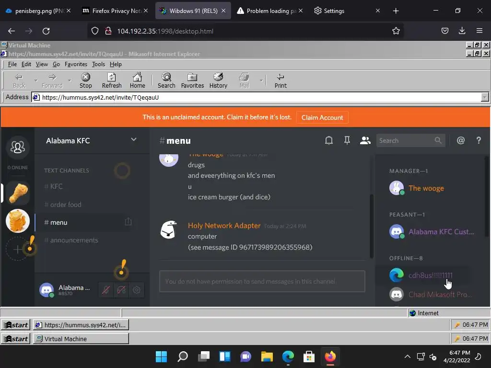Open user settings gear icon
The width and height of the screenshot is (491, 368).
(x=137, y=290)
